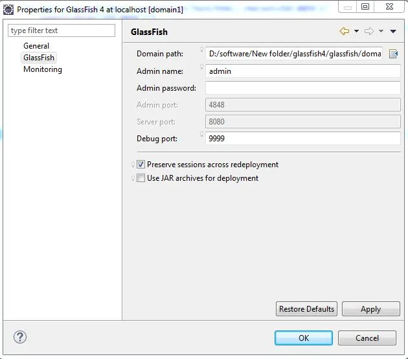Viewport: 408px width, 359px height.
Task: Click the disabled Server port field 8080
Action: 303,122
